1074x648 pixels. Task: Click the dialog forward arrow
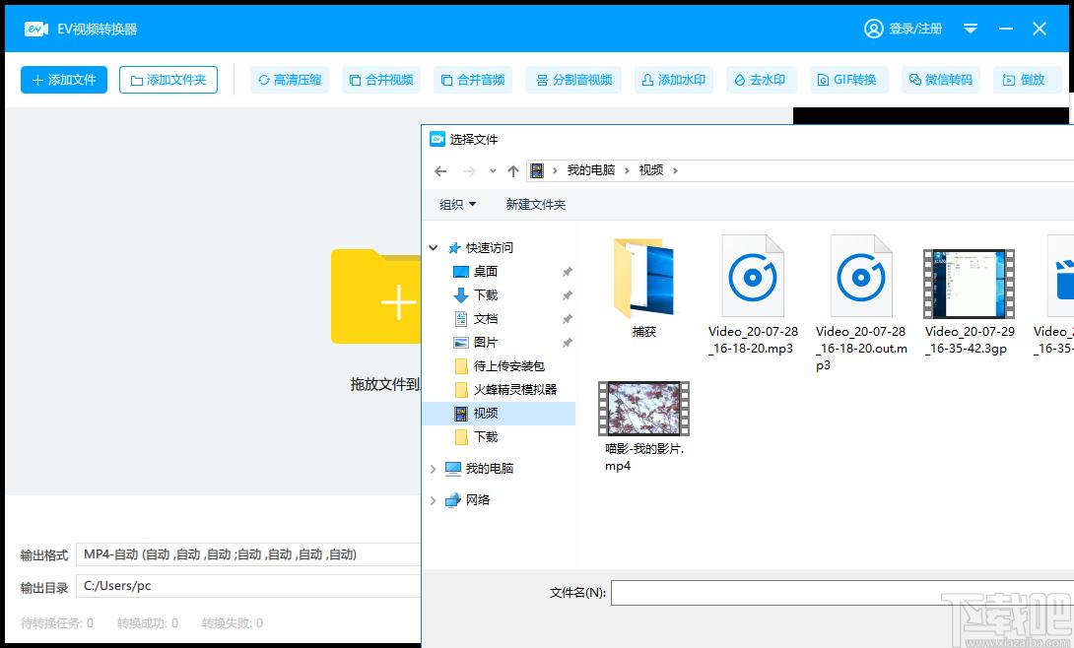(469, 171)
